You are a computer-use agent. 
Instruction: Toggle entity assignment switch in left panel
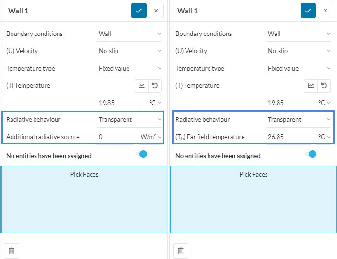click(141, 154)
